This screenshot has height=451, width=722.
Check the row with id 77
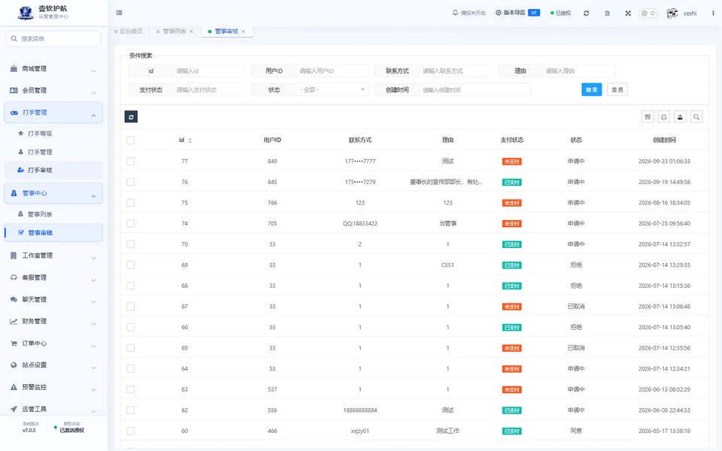coord(131,161)
